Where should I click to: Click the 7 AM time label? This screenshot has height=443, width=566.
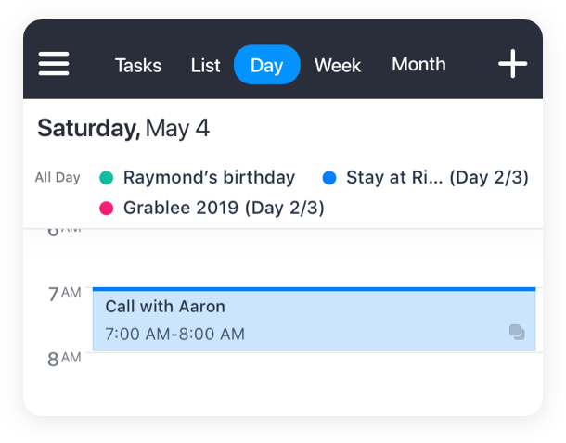click(65, 294)
